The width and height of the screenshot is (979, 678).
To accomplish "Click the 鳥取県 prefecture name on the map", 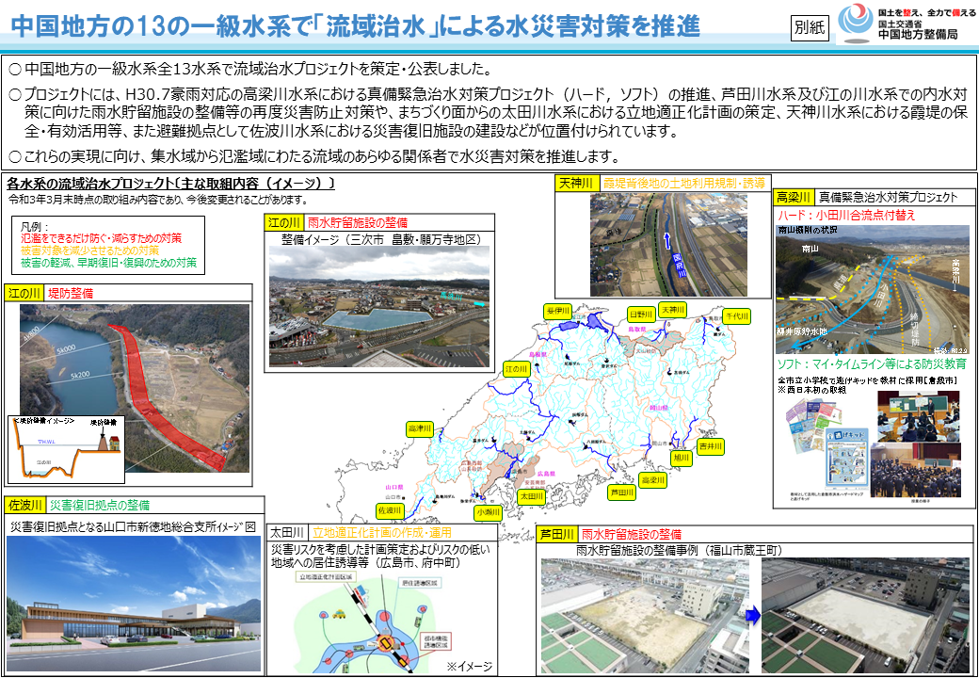I will tap(635, 329).
